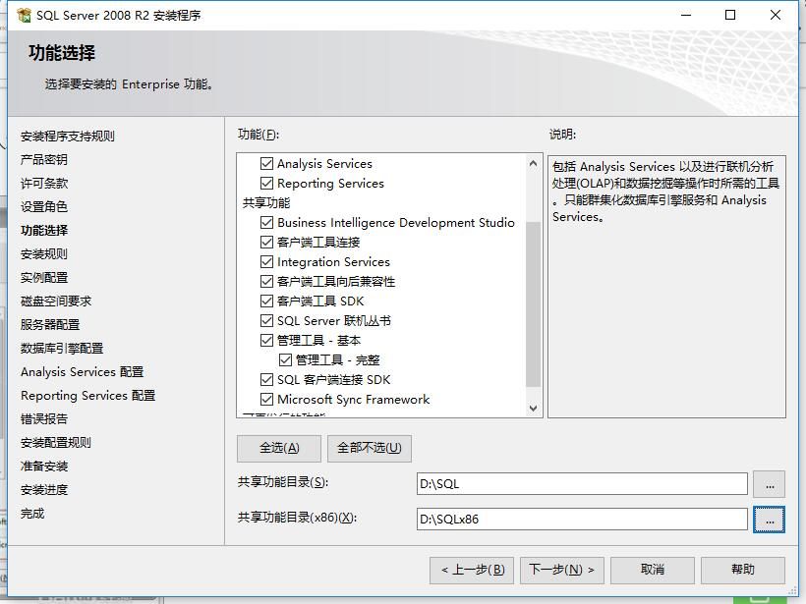Screen dimensions: 806x604
Task: Select 完成 step in sidebar
Action: 32,514
